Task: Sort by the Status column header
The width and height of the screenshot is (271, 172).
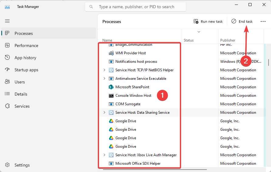Action: coord(189,40)
